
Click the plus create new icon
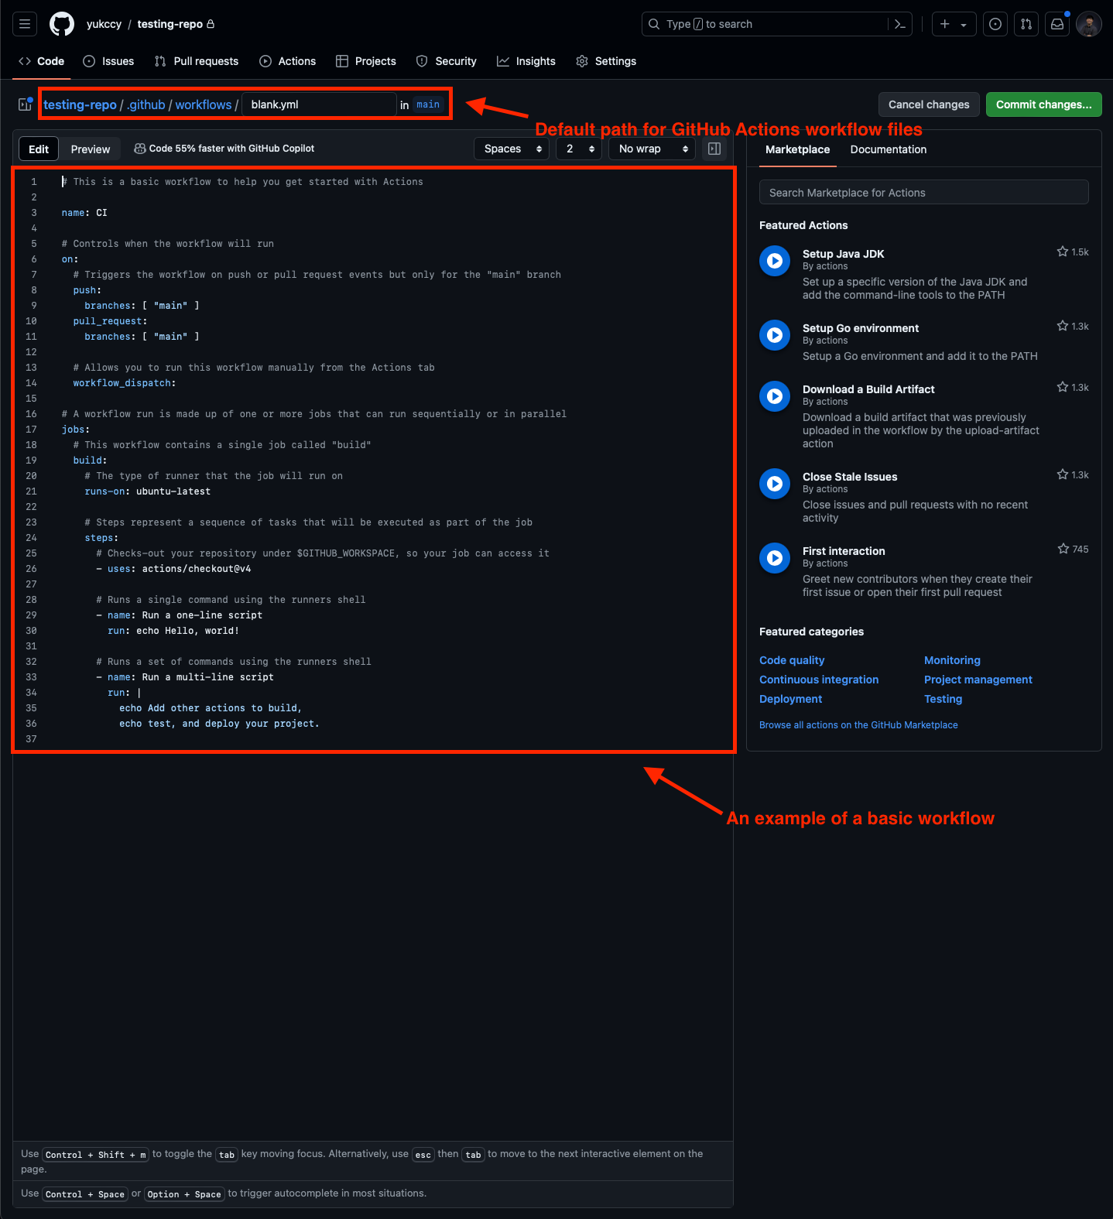[x=944, y=24]
